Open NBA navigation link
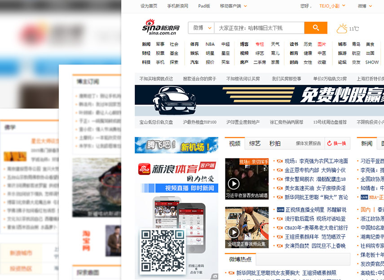This screenshot has height=280, width=384. click(x=210, y=44)
